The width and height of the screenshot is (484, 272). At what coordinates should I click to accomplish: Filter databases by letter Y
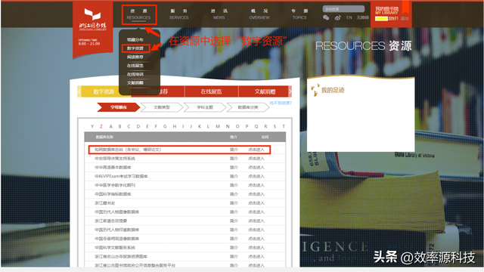[92, 126]
